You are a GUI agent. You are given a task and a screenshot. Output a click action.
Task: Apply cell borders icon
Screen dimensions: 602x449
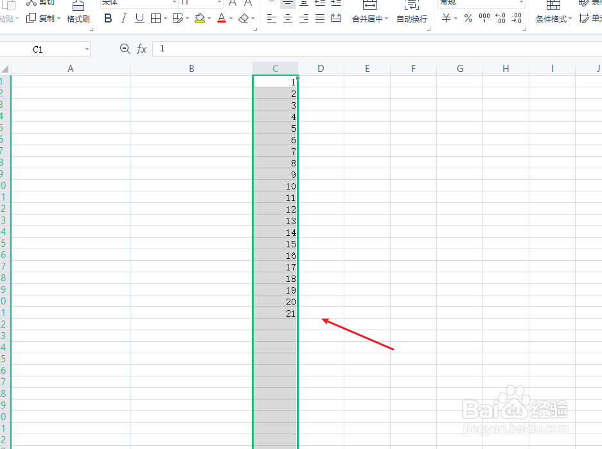(156, 19)
